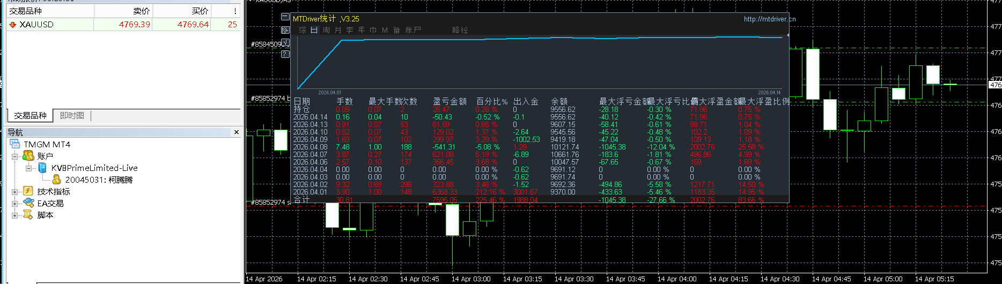
Task: Click the buy price 4769.64
Action: coord(193,25)
